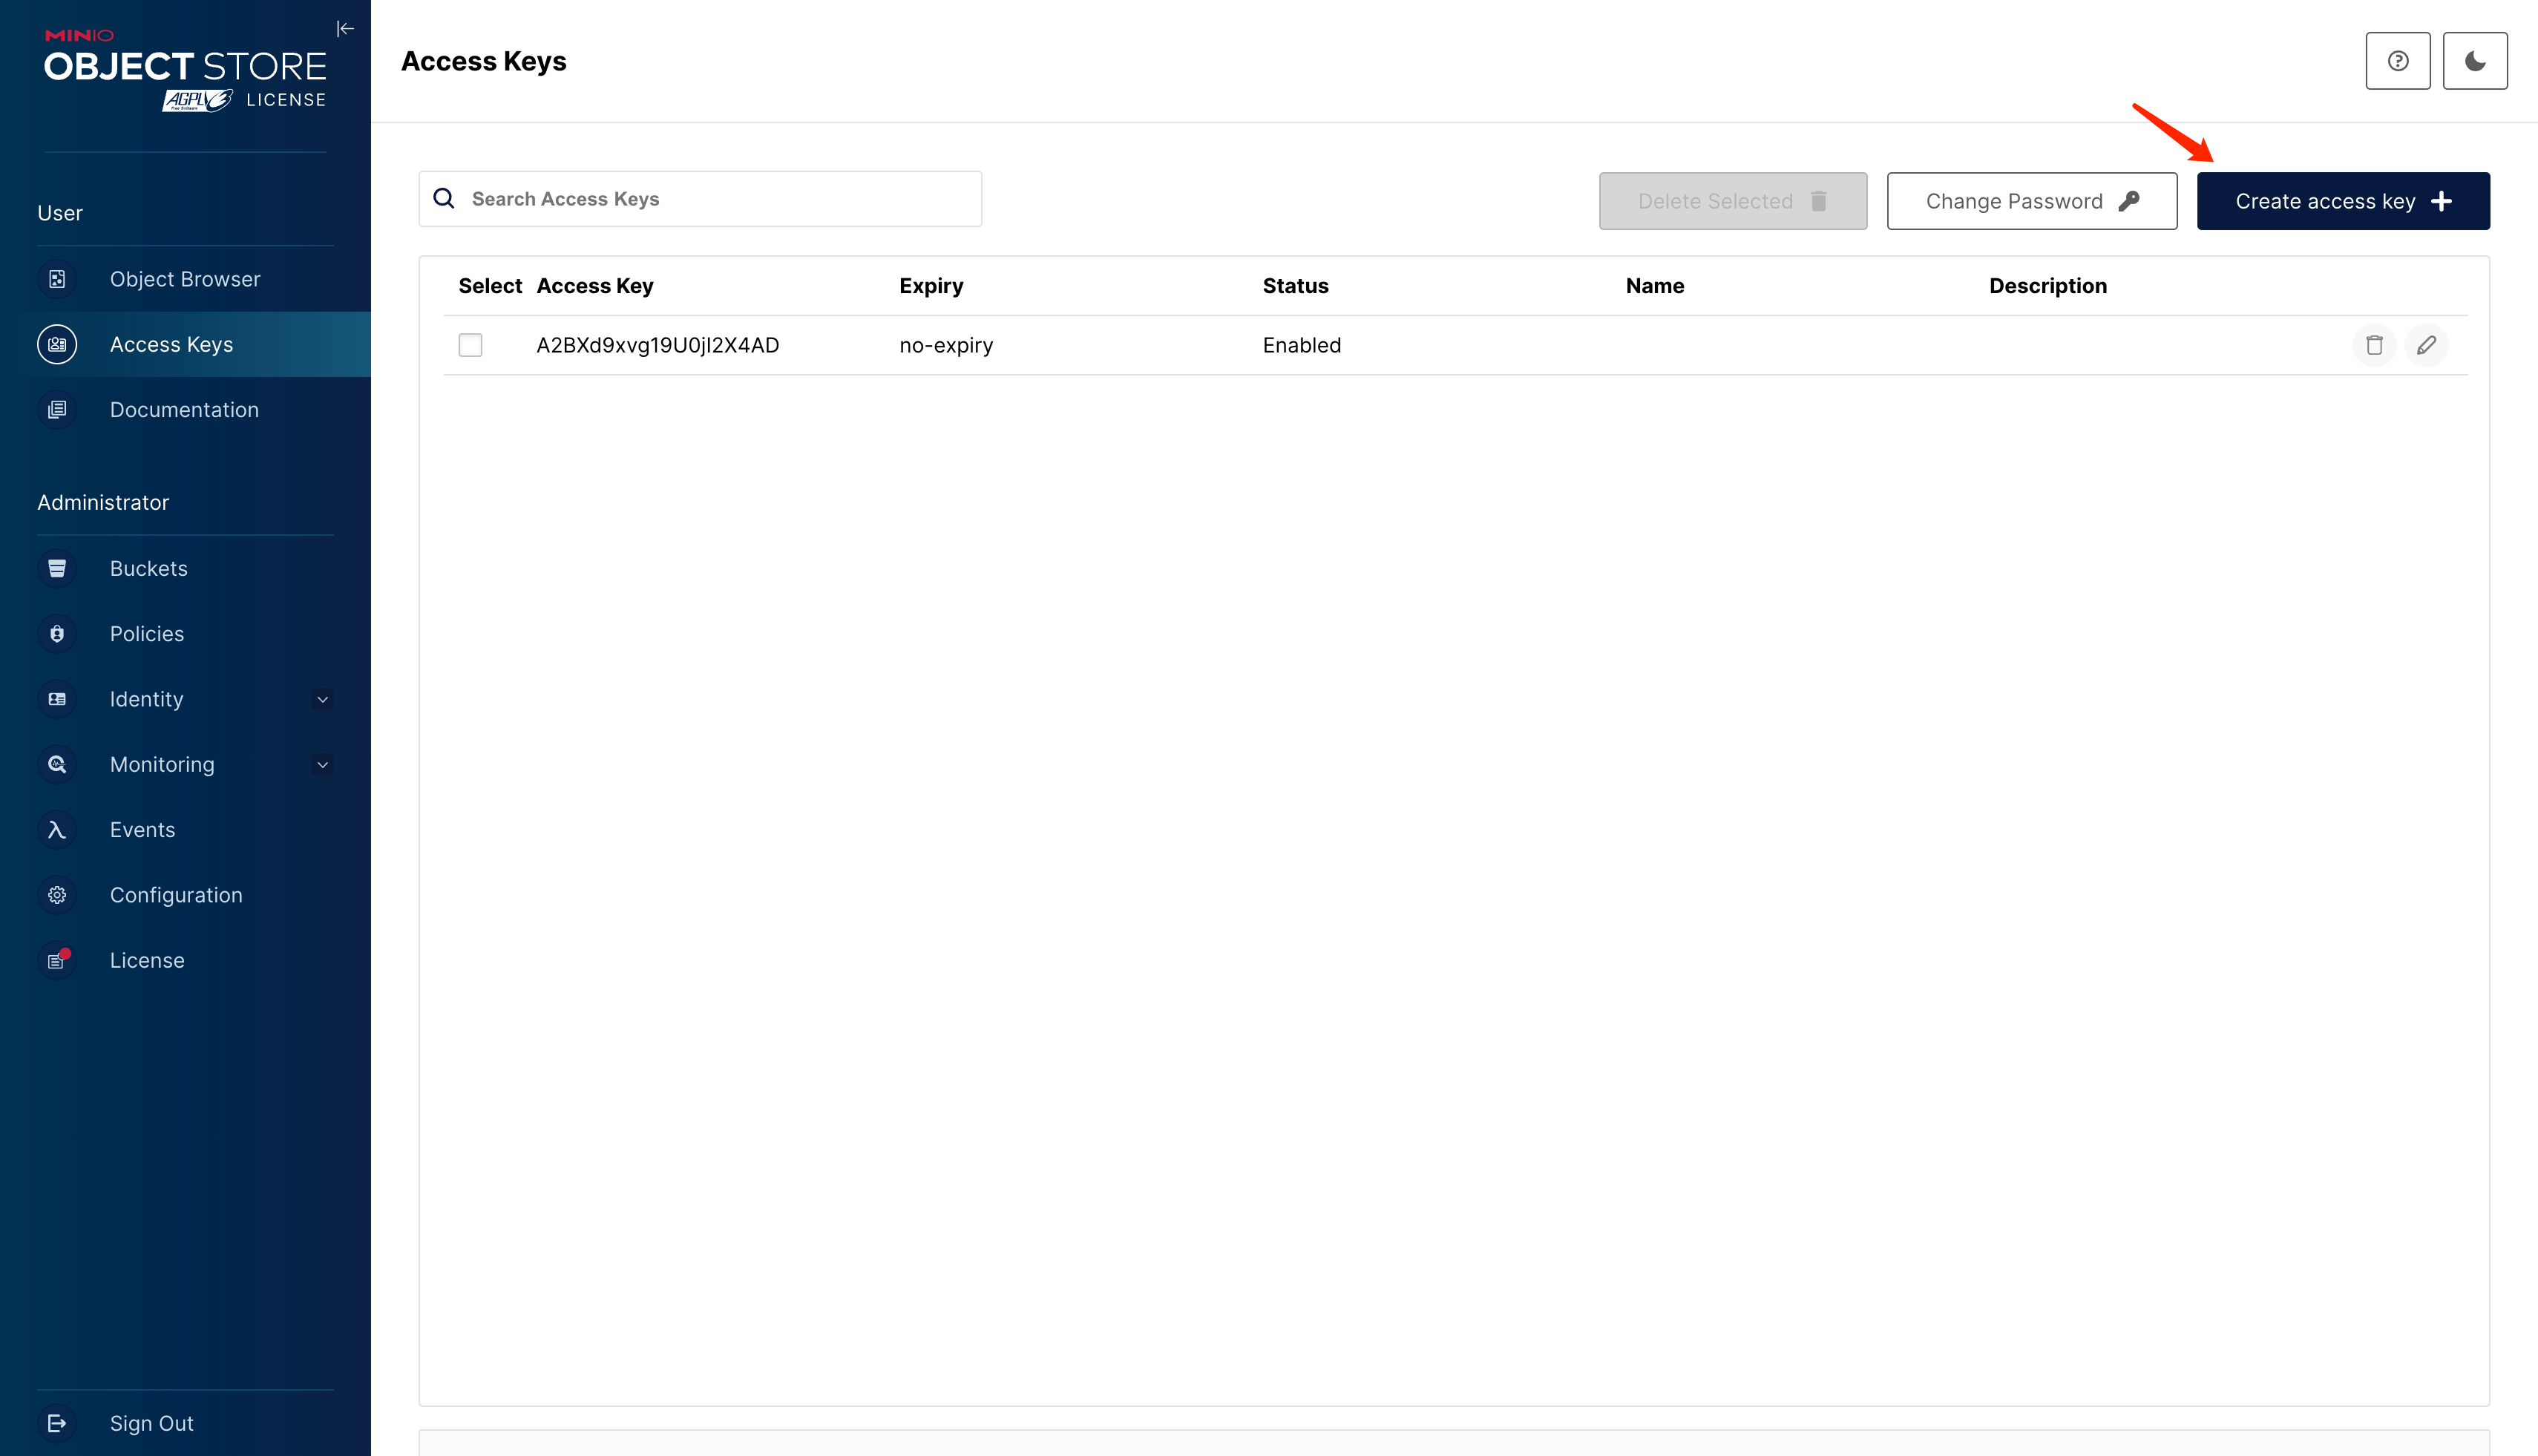2538x1456 pixels.
Task: Click the Expiry column header
Action: [x=931, y=286]
